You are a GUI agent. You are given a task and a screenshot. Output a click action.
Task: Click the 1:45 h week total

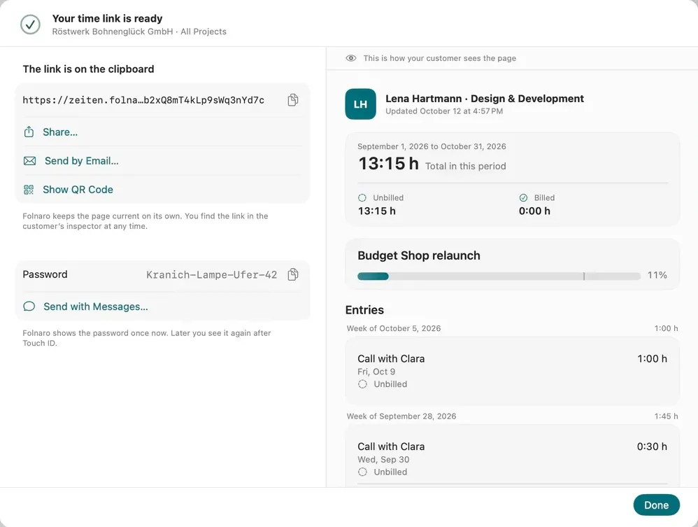coord(667,416)
